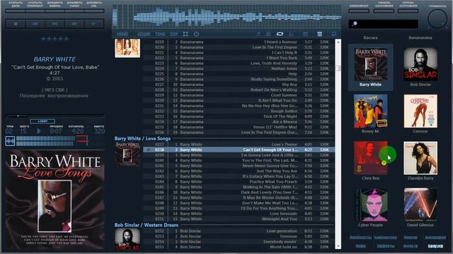Click the large Barry White Love Songs cover
Screen dimensions: 453x254
click(x=55, y=199)
